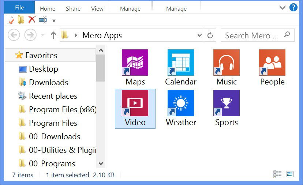Image resolution: width=303 pixels, height=185 pixels.
Task: Refresh the Mero Apps folder view
Action: pyautogui.click(x=210, y=35)
